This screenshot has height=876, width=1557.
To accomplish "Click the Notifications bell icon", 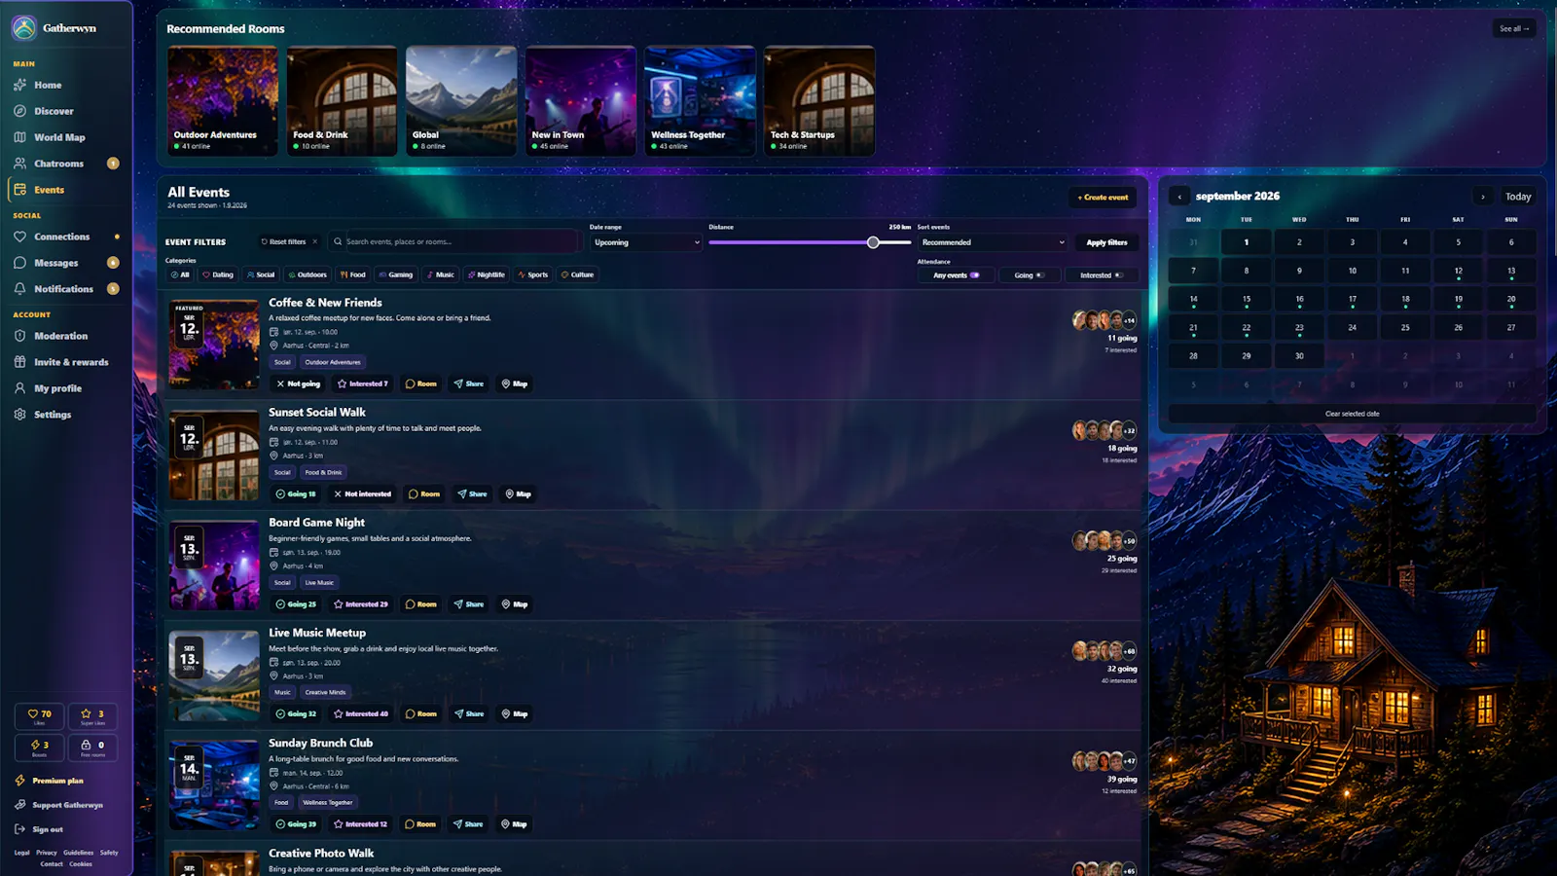I will pos(19,289).
